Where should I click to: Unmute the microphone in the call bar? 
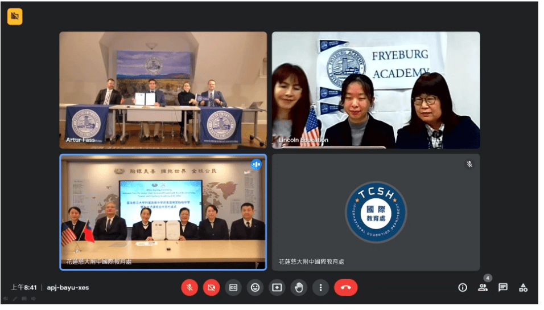click(189, 287)
